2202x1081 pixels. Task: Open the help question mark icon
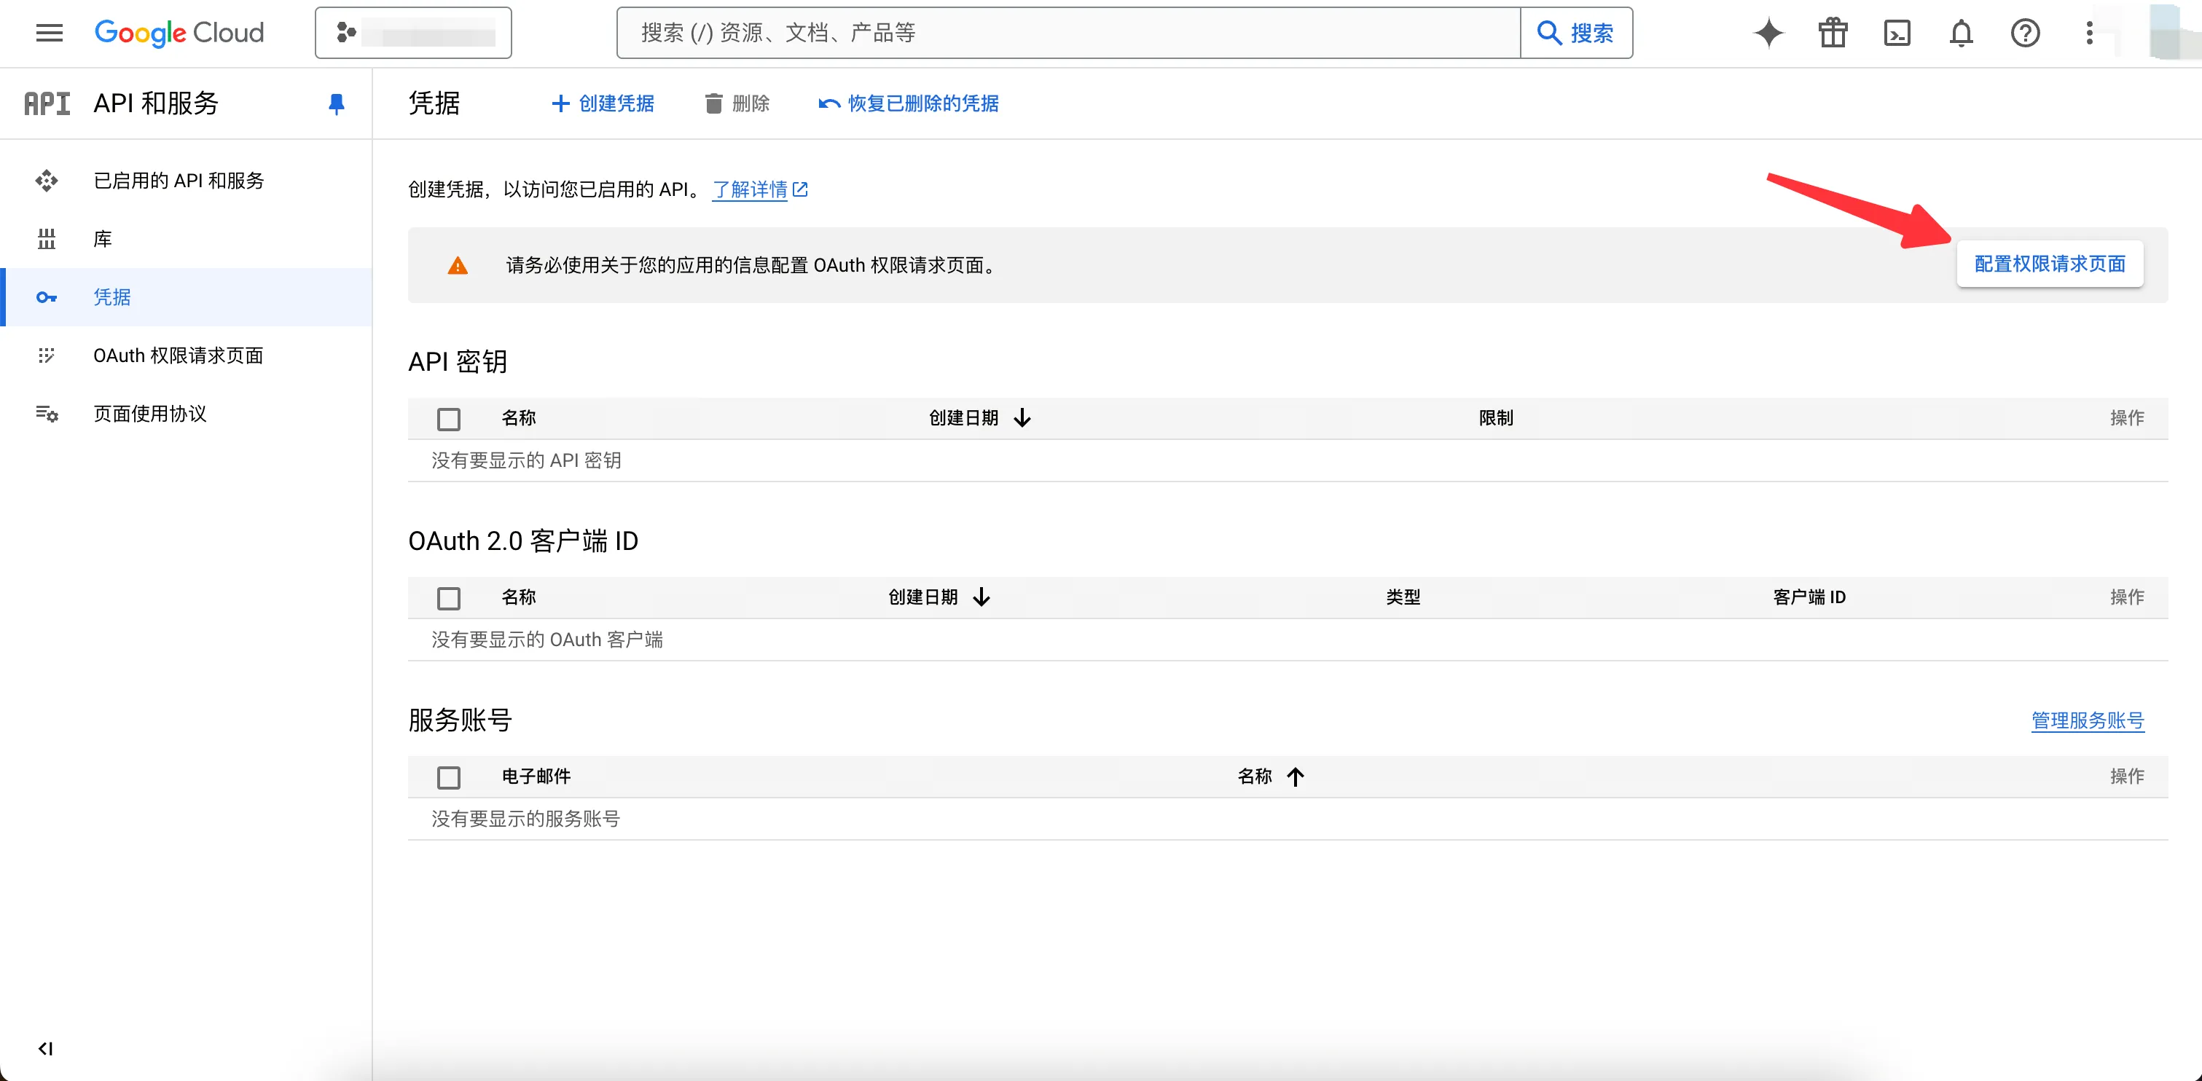2025,34
